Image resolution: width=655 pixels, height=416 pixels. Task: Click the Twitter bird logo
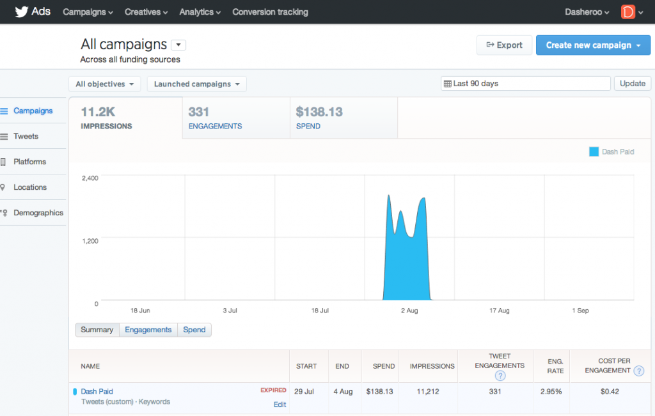click(x=22, y=12)
